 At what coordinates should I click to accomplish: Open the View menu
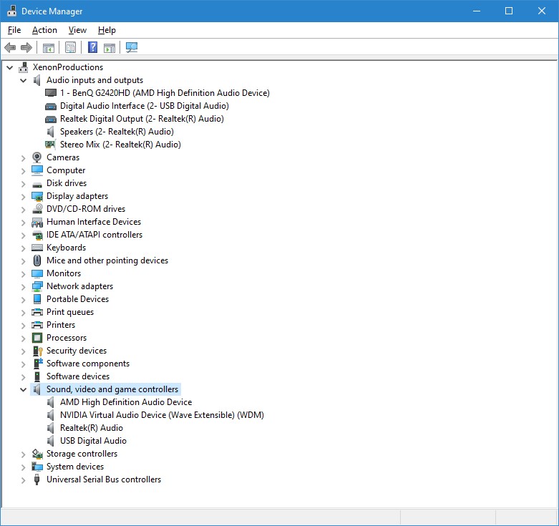point(77,30)
